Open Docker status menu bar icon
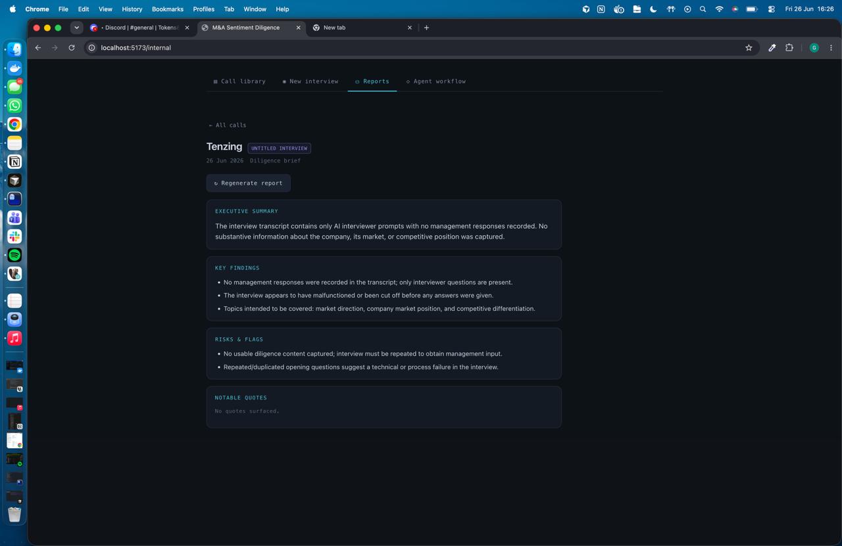This screenshot has width=842, height=546. pos(618,9)
